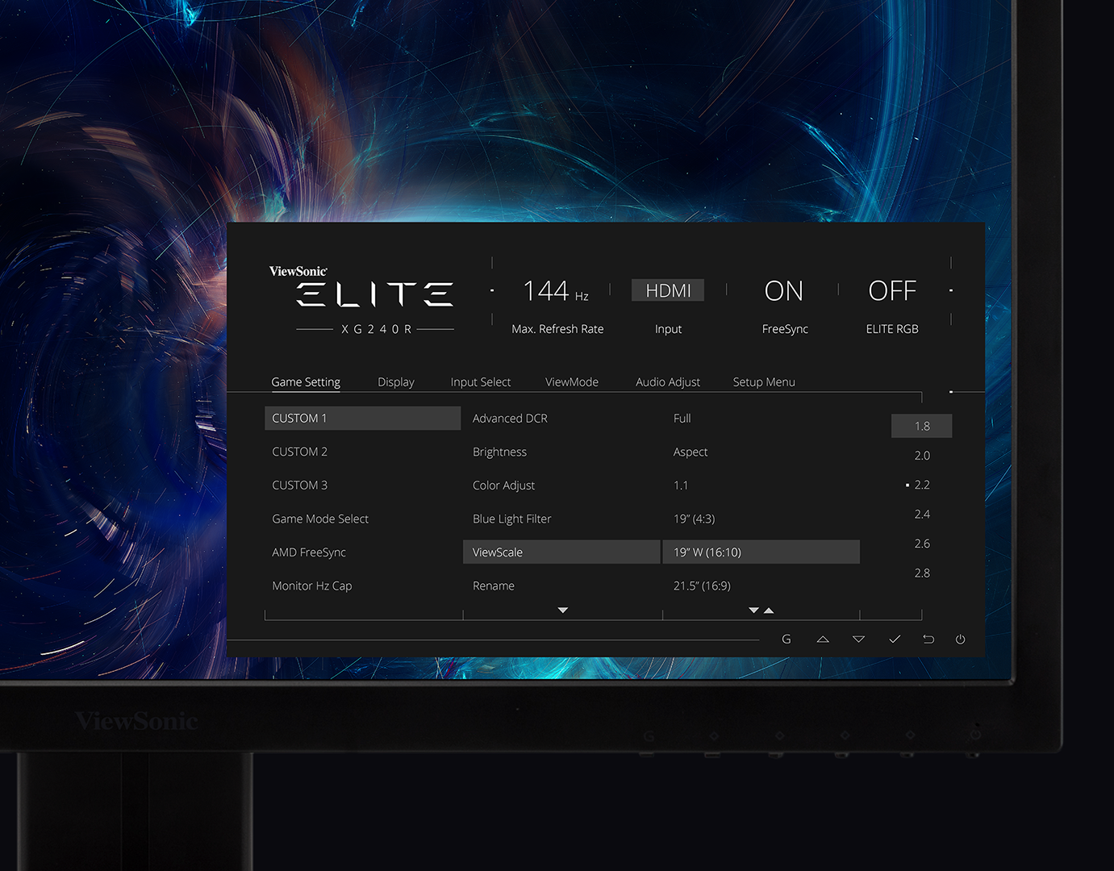The height and width of the screenshot is (871, 1114).
Task: Switch to the Display tab
Action: [396, 382]
